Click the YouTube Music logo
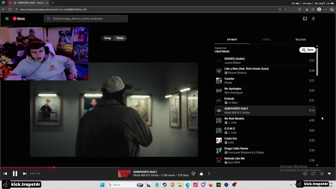Screen dimensions: 336x189 19,19
